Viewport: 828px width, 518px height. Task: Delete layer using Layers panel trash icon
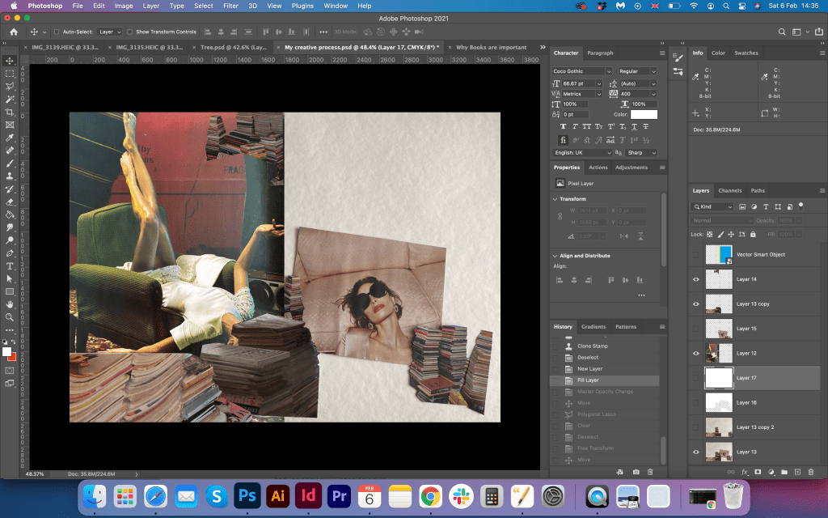pos(811,471)
